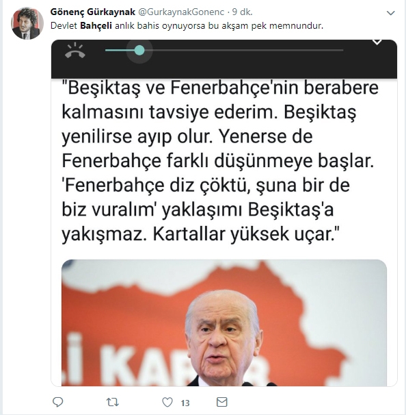This screenshot has width=406, height=415.
Task: Click the bold 'Bahçeli' search keyword
Action: point(96,25)
